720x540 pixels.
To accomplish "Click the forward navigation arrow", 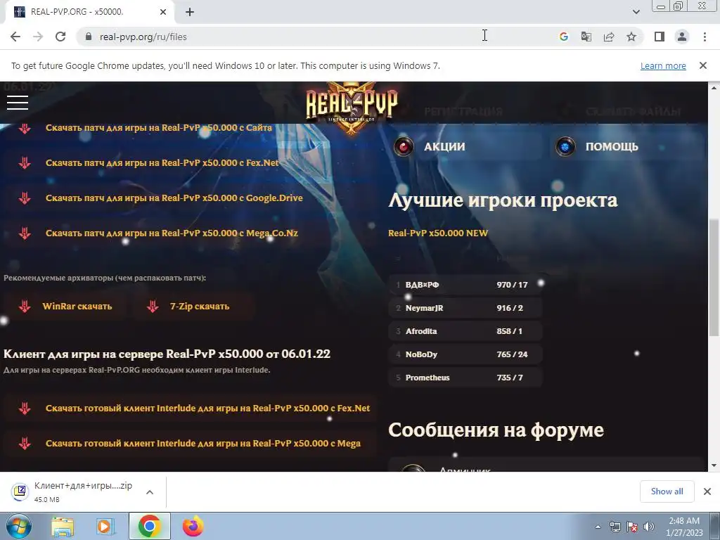I will coord(38,37).
